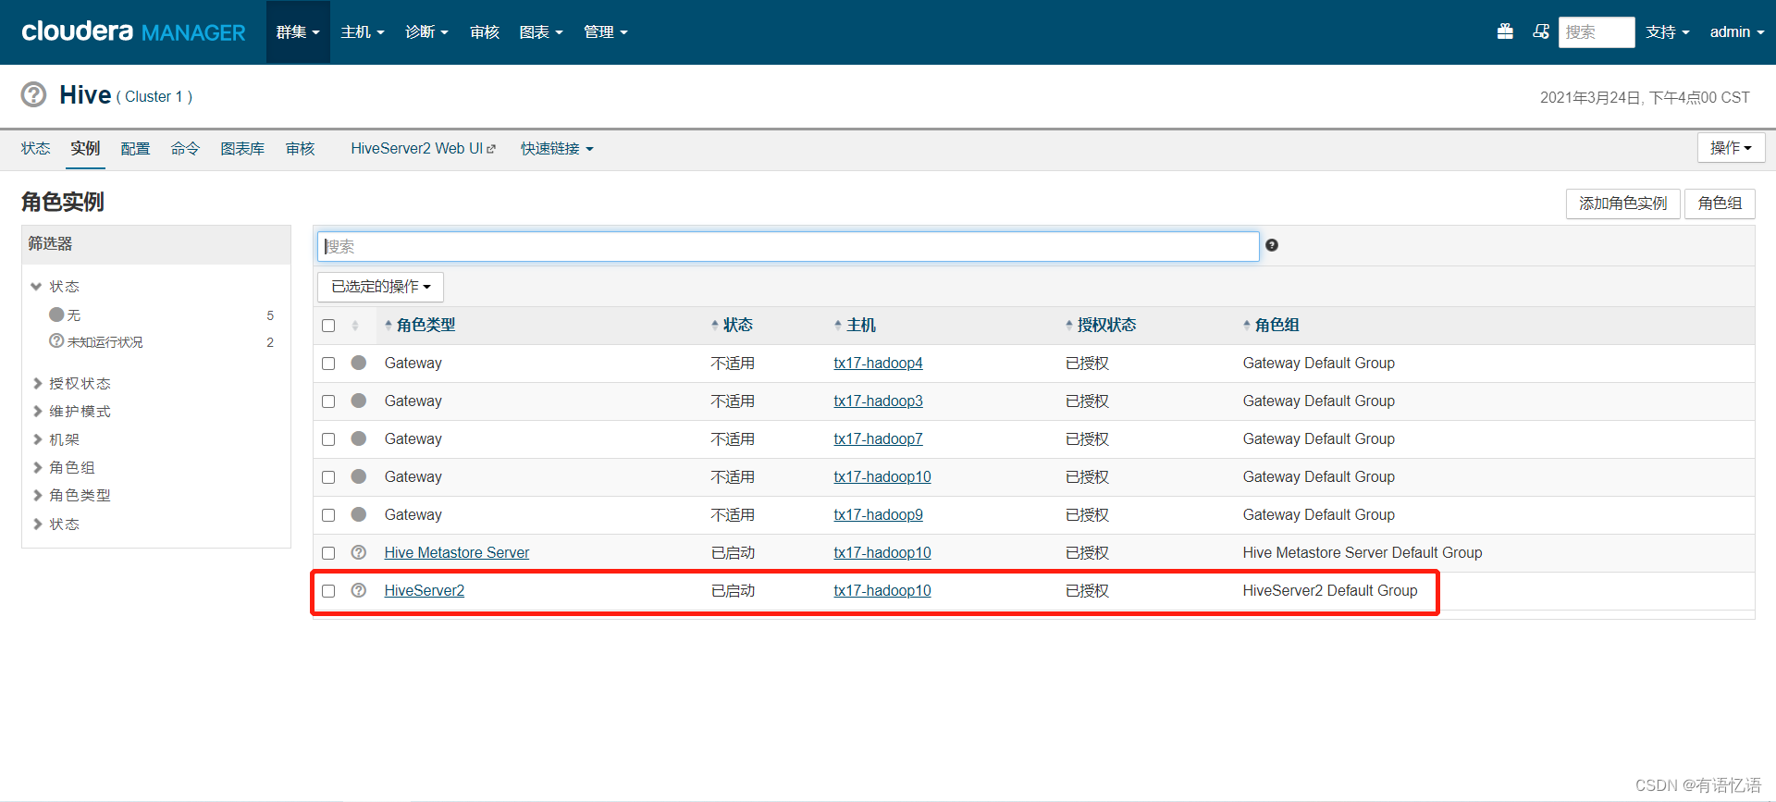1776x802 pixels.
Task: Open the running commands icon in header
Action: coord(1540,31)
